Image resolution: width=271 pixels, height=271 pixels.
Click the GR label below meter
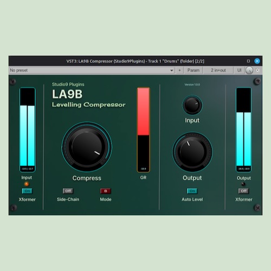point(143,178)
